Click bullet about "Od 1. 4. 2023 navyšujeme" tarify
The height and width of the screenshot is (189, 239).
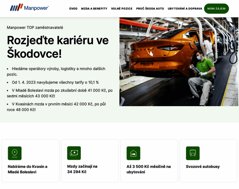53,83
